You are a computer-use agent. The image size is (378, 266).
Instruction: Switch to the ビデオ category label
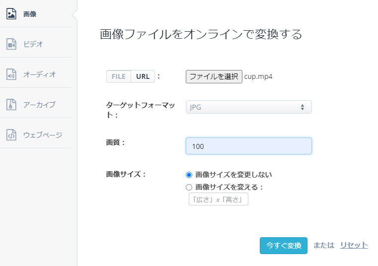(33, 44)
